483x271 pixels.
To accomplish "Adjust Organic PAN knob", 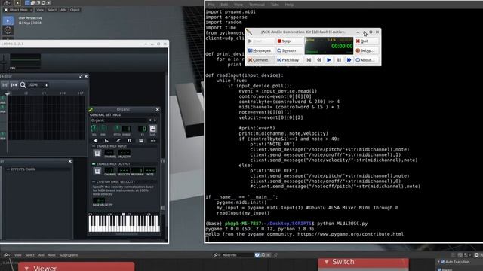I will coord(103,129).
